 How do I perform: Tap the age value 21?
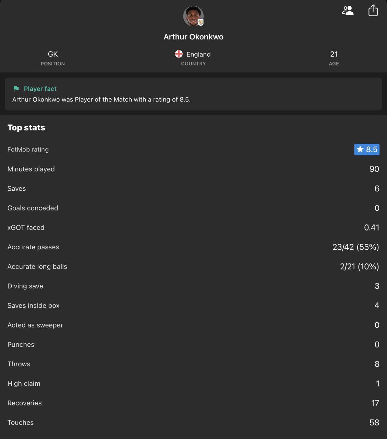pos(334,54)
